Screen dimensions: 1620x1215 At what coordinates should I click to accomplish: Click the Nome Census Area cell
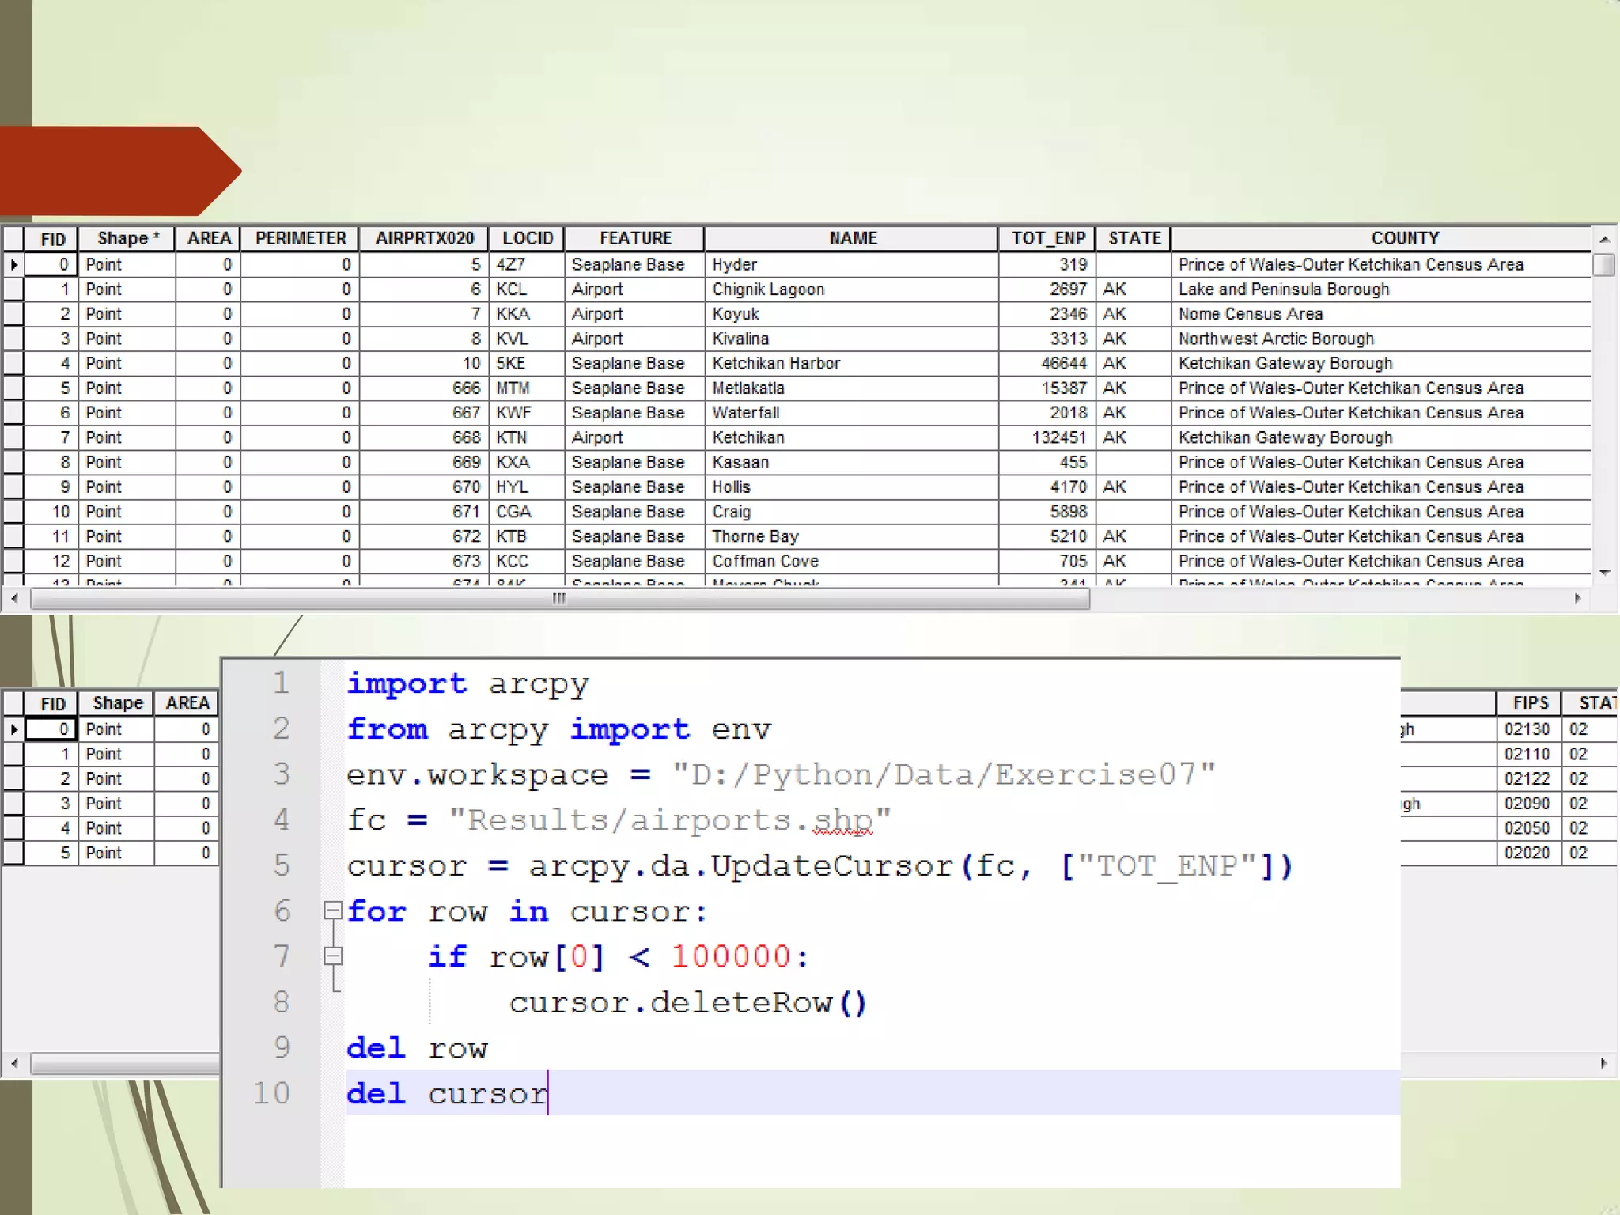[x=1381, y=314]
